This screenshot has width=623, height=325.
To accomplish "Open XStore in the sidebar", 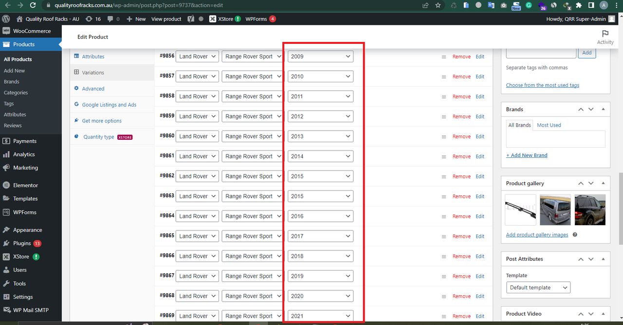I will (x=31, y=257).
